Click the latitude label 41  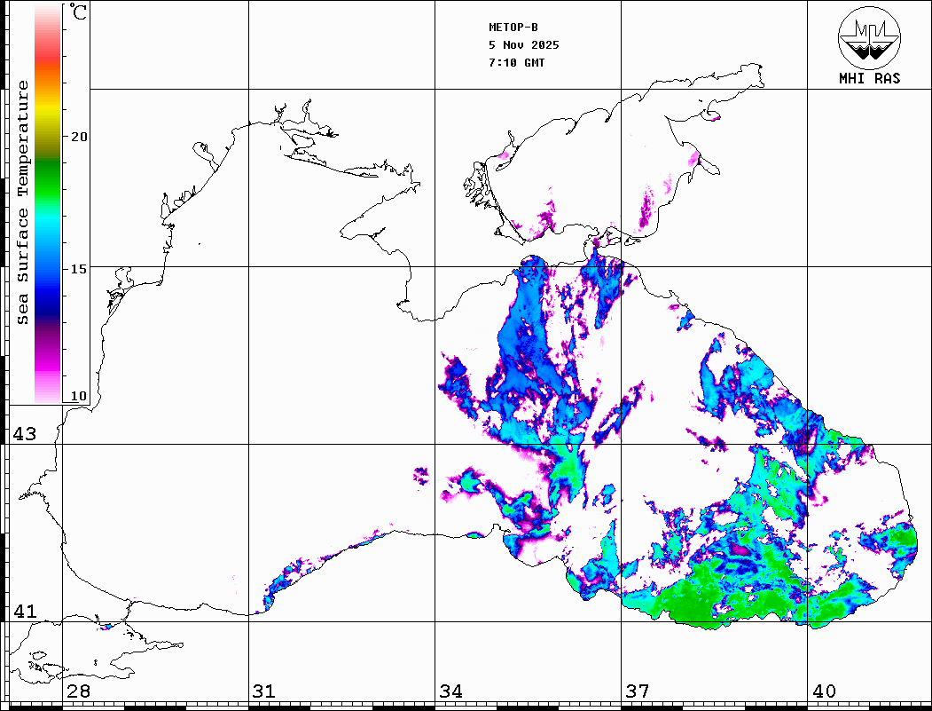23,612
